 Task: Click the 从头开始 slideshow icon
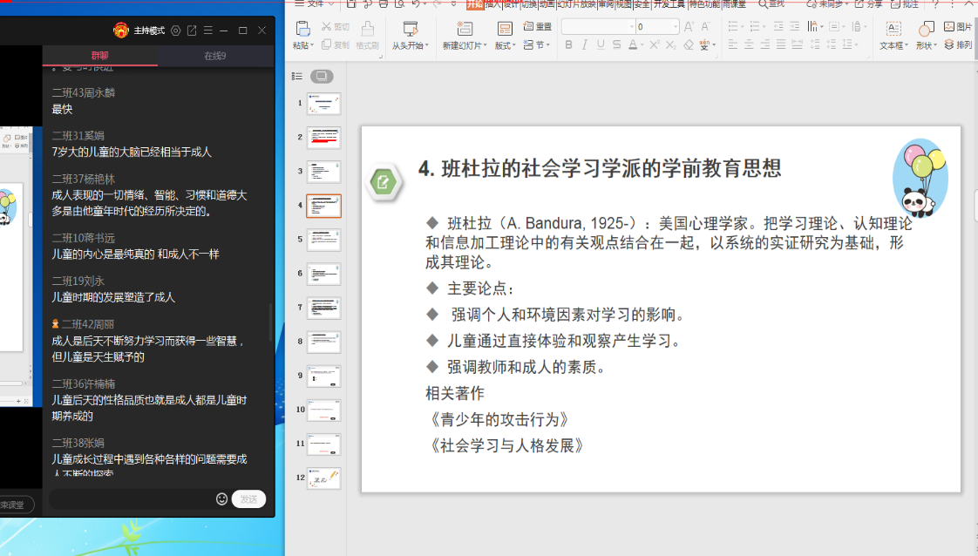(411, 29)
